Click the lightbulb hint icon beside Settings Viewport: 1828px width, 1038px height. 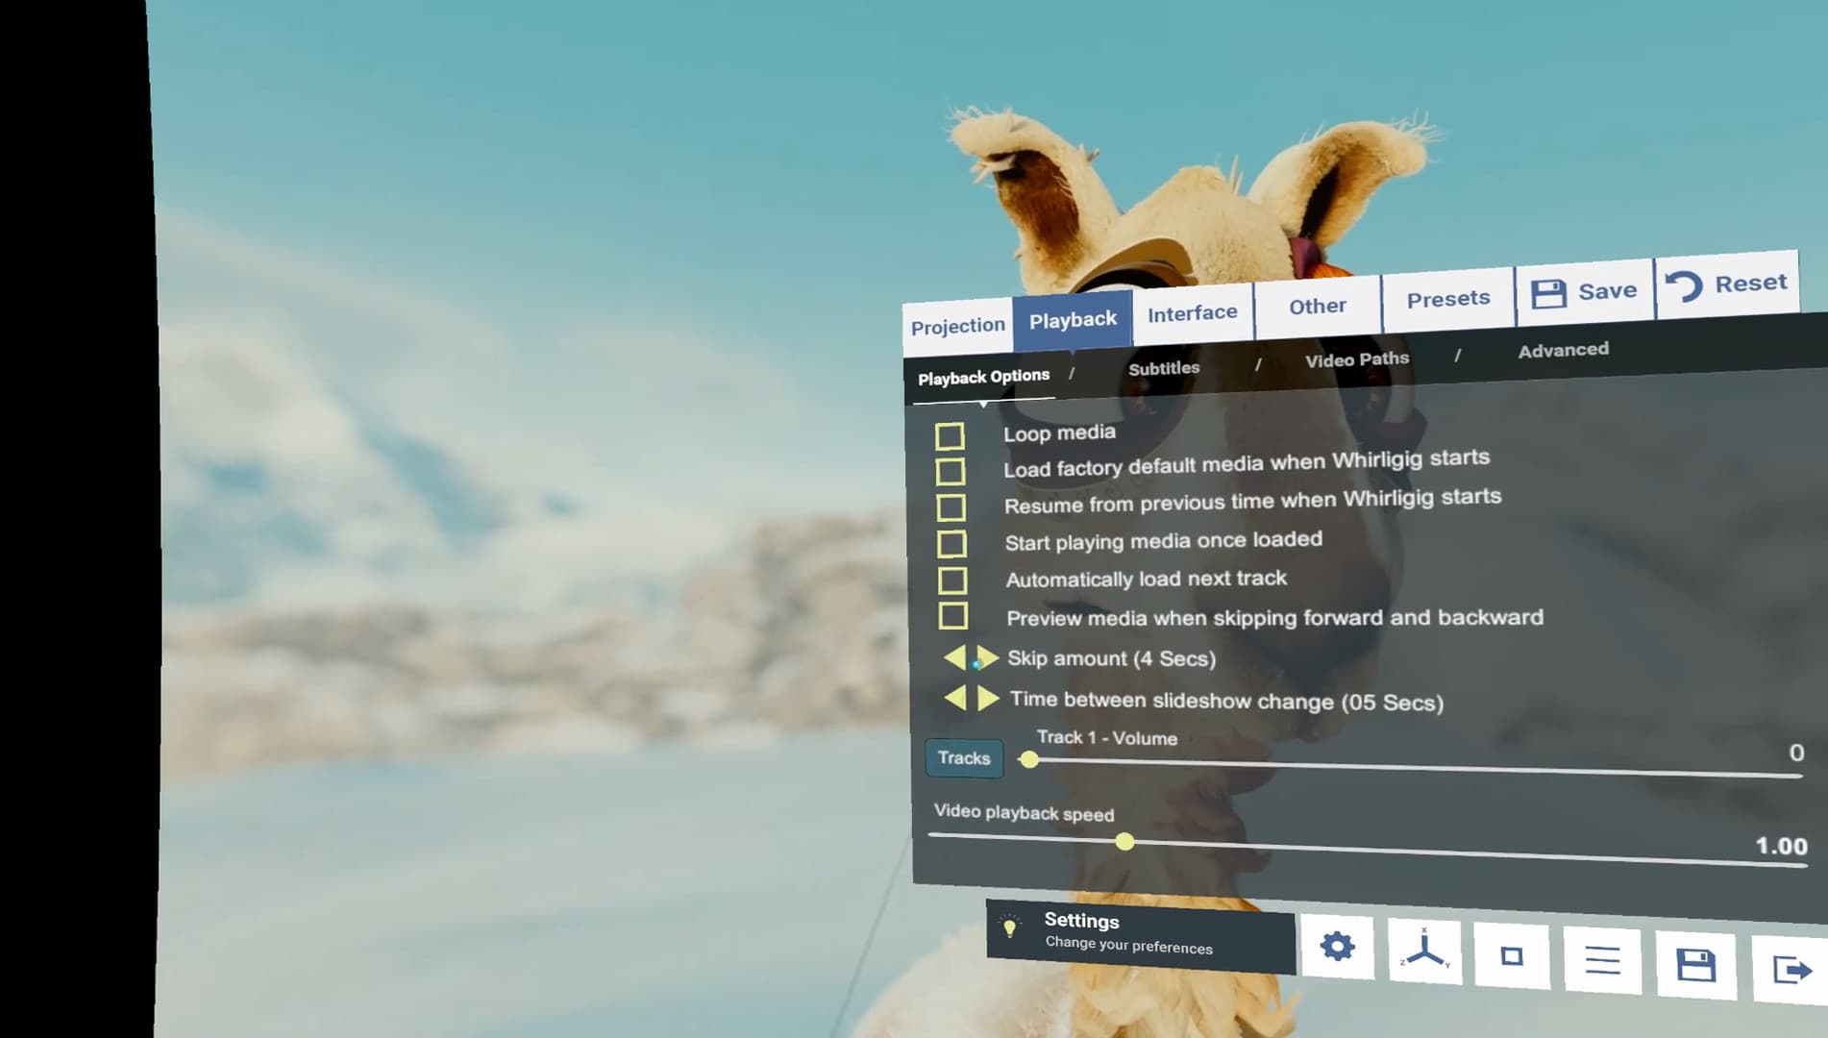coord(1009,927)
